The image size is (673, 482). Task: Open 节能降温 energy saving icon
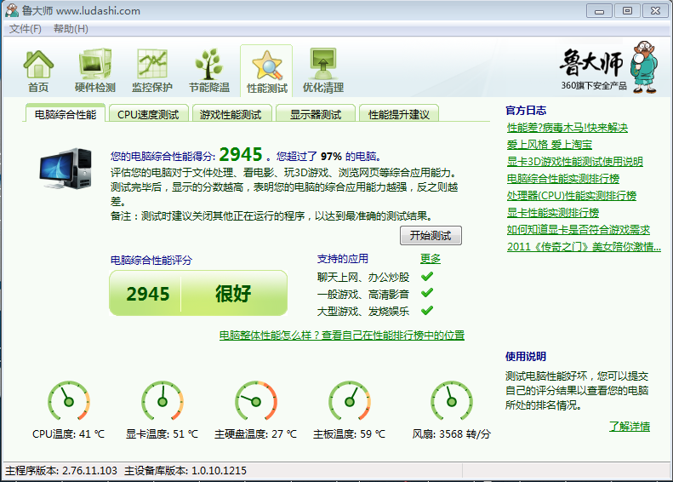(209, 72)
